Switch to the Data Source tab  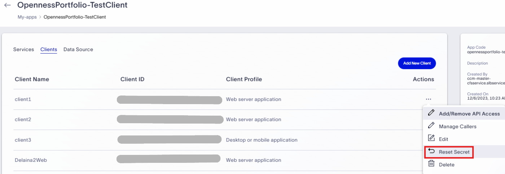coord(78,49)
